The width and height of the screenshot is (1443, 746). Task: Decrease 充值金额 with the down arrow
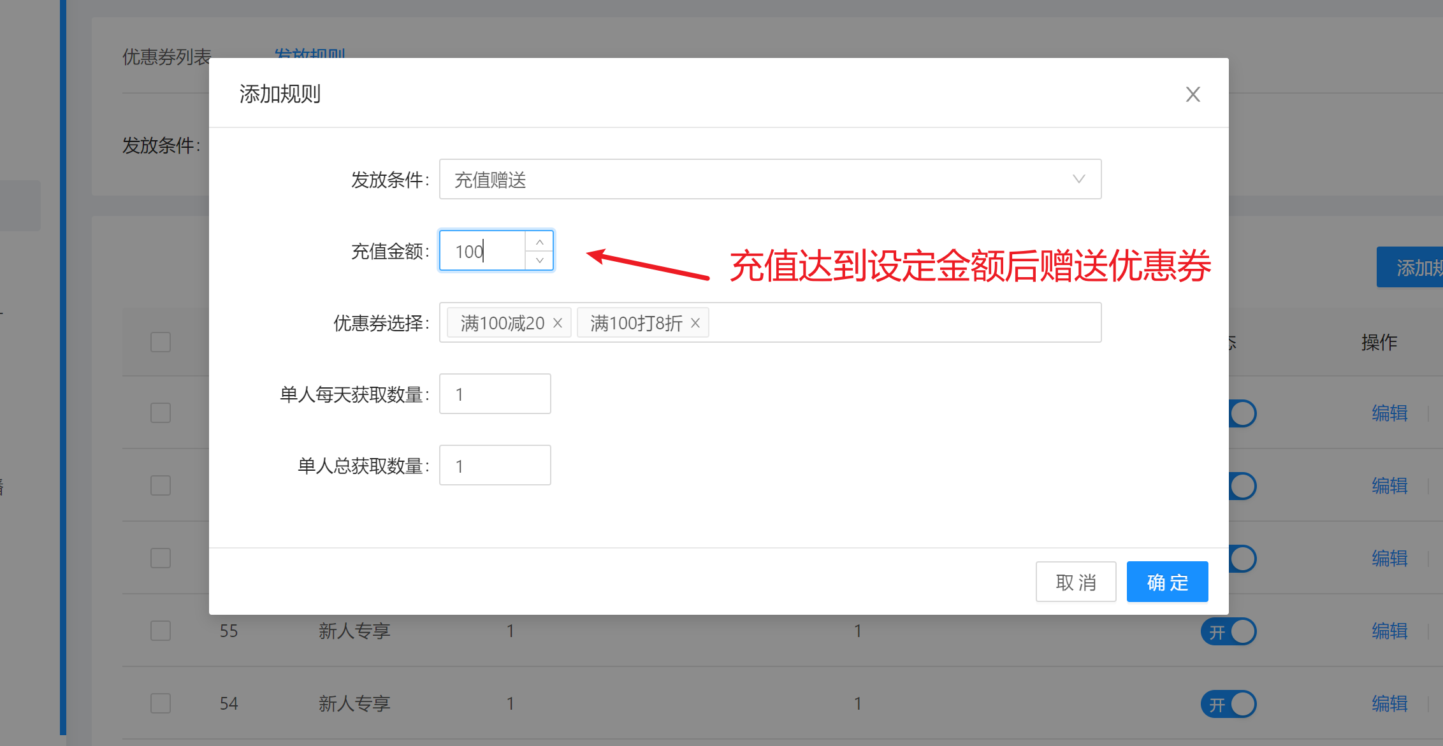pyautogui.click(x=539, y=260)
